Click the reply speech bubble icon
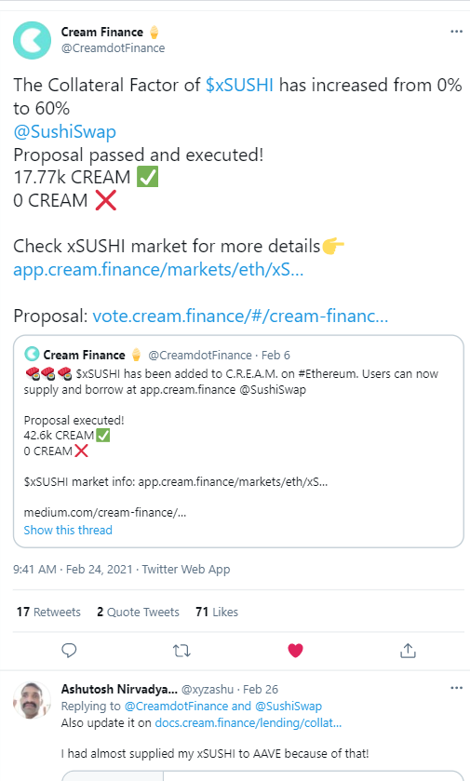Screen dimensions: 470x781 (69, 651)
